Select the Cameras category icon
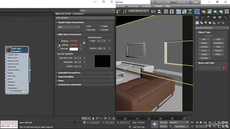 [210, 23]
